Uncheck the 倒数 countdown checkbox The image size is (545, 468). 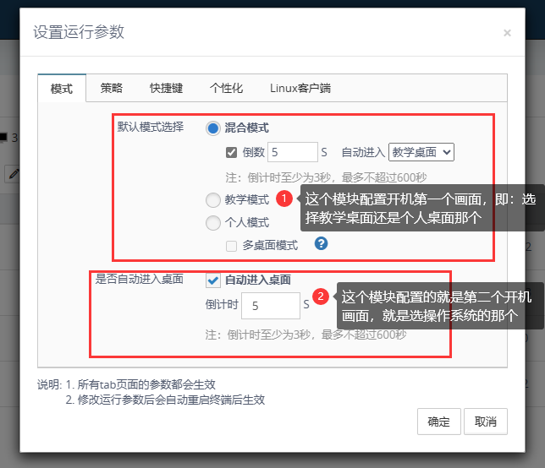click(x=231, y=153)
